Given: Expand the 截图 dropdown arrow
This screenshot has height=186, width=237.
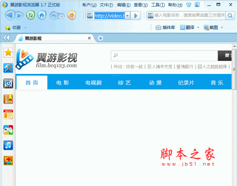Looking at the screenshot, I should pyautogui.click(x=222, y=28).
